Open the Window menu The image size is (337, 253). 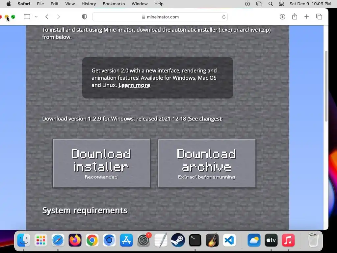[140, 4]
